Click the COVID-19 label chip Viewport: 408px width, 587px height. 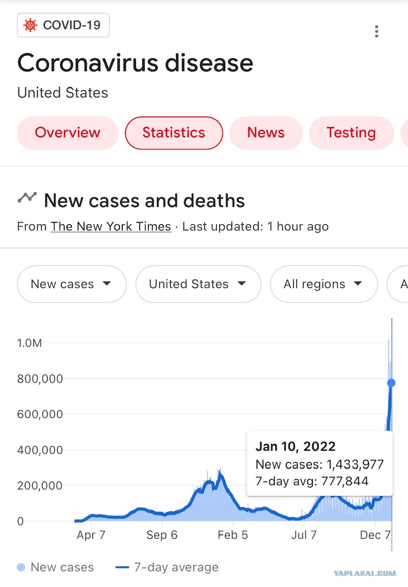coord(63,25)
